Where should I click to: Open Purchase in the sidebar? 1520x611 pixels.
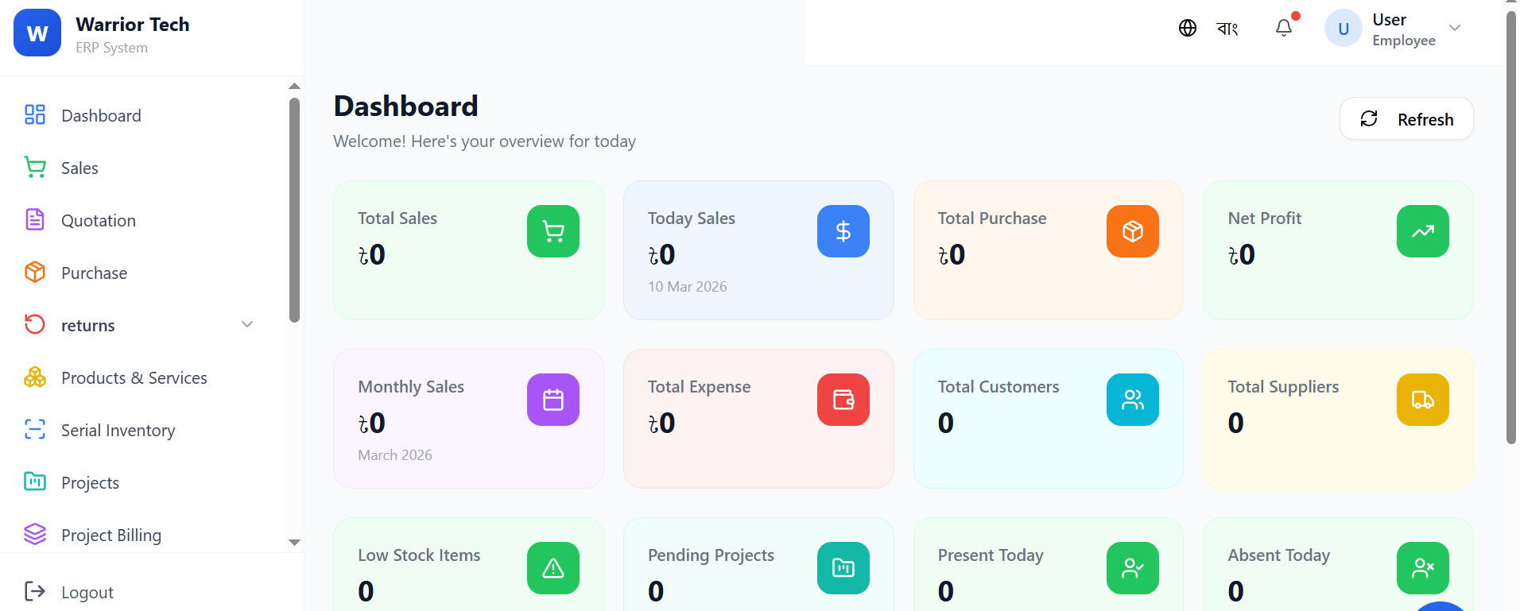tap(143, 273)
